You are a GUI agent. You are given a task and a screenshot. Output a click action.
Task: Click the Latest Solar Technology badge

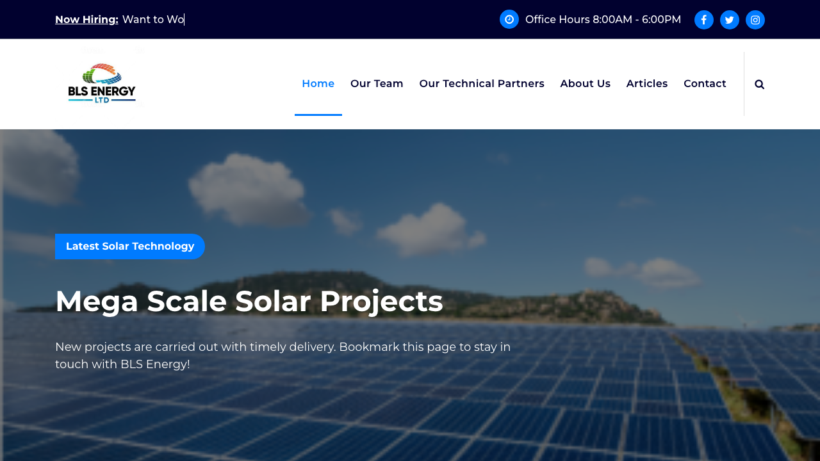point(130,246)
